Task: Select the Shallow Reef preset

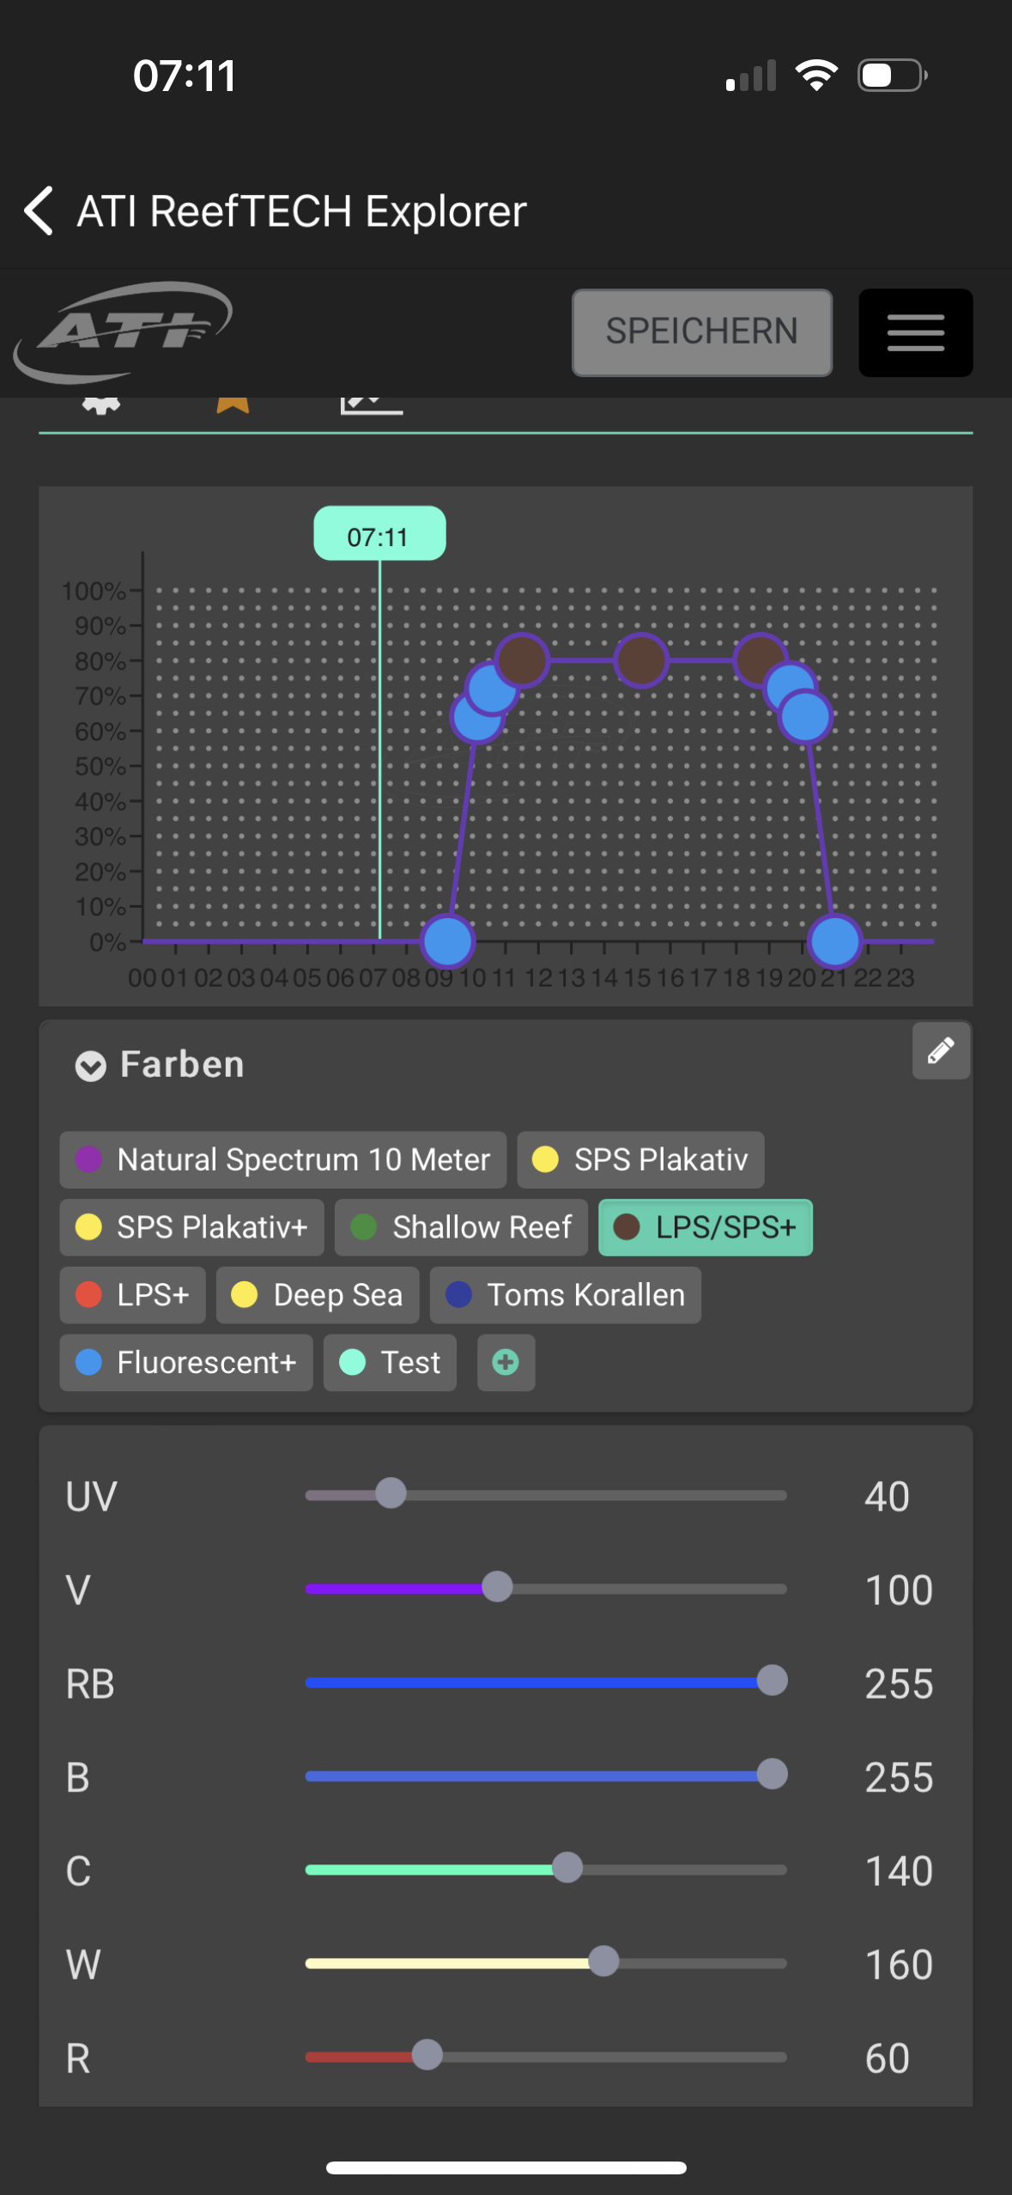Action: pos(461,1227)
